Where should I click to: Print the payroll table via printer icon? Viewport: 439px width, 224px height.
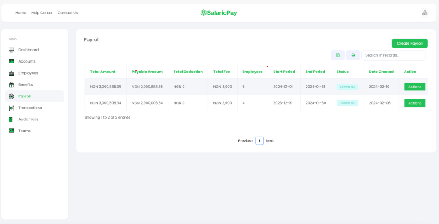pos(353,55)
